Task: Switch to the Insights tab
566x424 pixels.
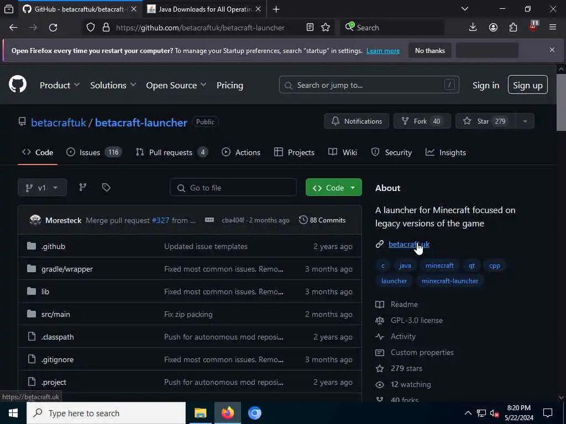Action: (446, 152)
